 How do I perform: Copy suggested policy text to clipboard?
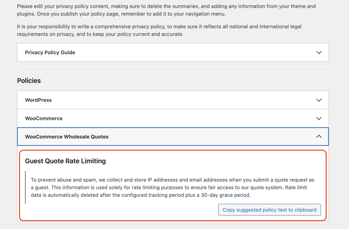pos(270,210)
